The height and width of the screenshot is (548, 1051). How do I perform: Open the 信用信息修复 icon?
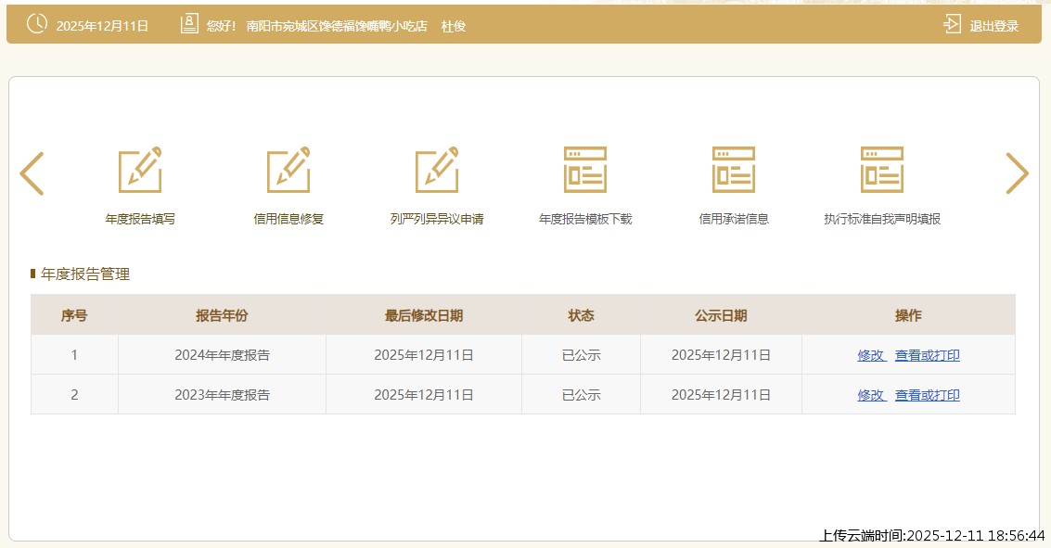pos(288,171)
